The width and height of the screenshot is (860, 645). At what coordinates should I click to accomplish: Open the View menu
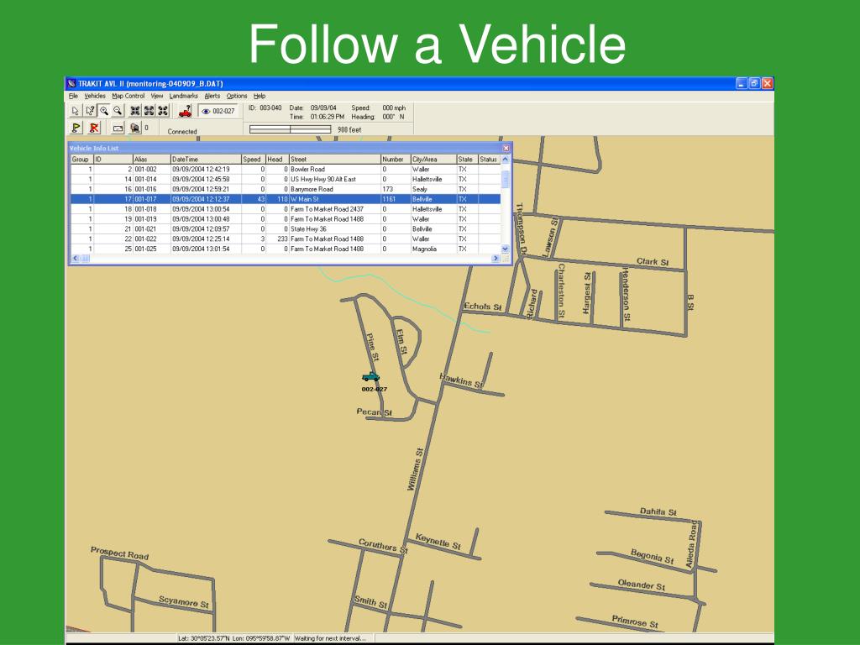pyautogui.click(x=157, y=96)
